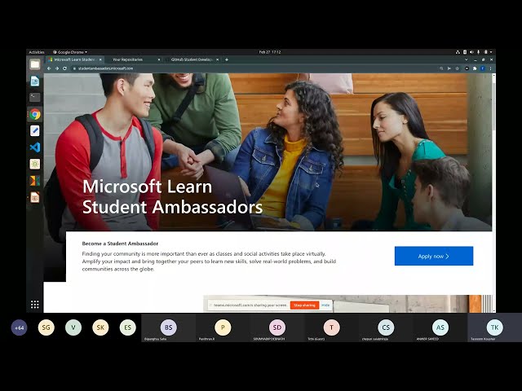The image size is (522, 391).
Task: Open the document writer icon in dock
Action: 34,81
